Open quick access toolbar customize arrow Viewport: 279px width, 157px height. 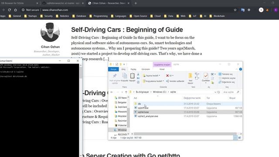pyautogui.click(x=124, y=64)
